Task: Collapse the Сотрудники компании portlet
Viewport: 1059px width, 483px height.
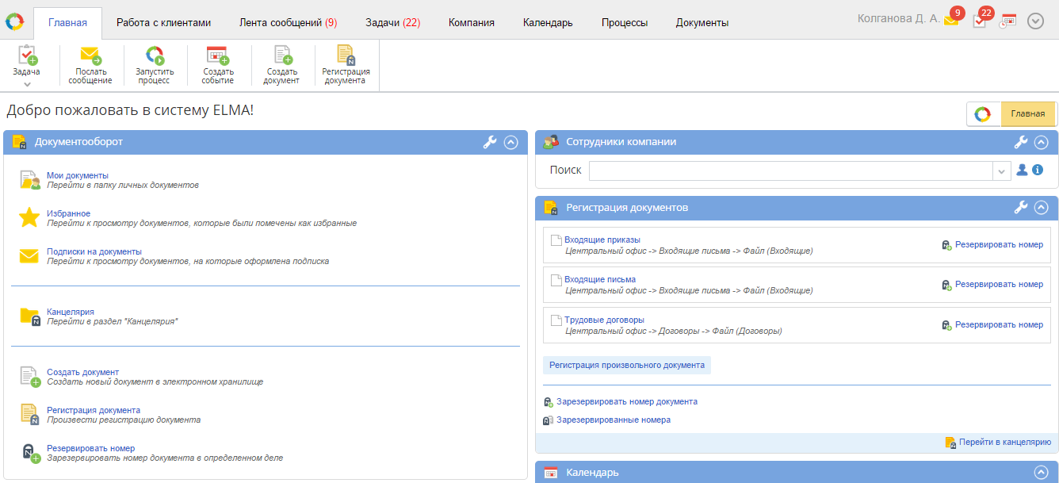Action: tap(1042, 142)
